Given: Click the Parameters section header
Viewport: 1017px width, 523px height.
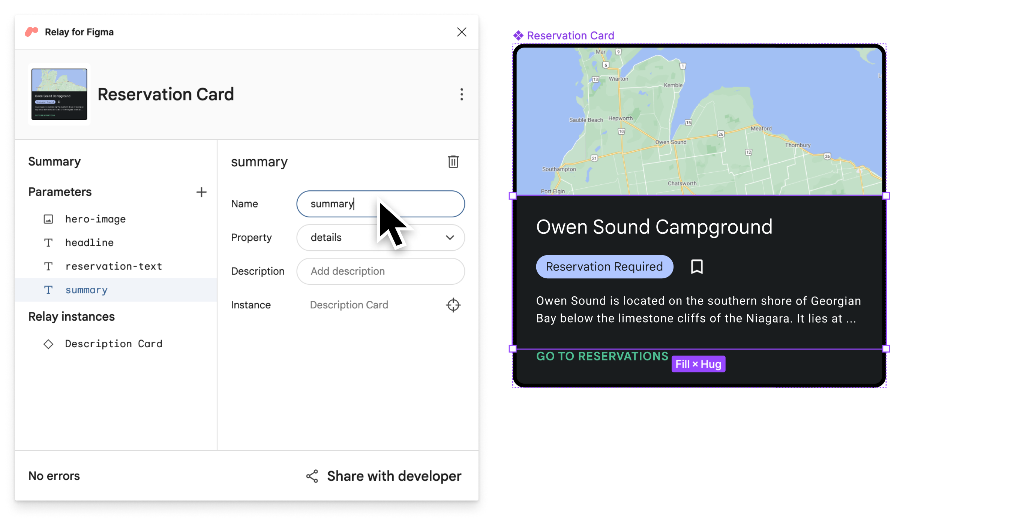Looking at the screenshot, I should coord(59,192).
